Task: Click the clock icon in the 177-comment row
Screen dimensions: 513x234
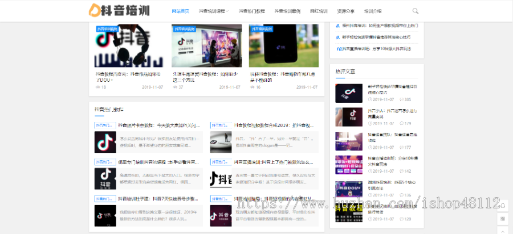Action: (x=370, y=147)
